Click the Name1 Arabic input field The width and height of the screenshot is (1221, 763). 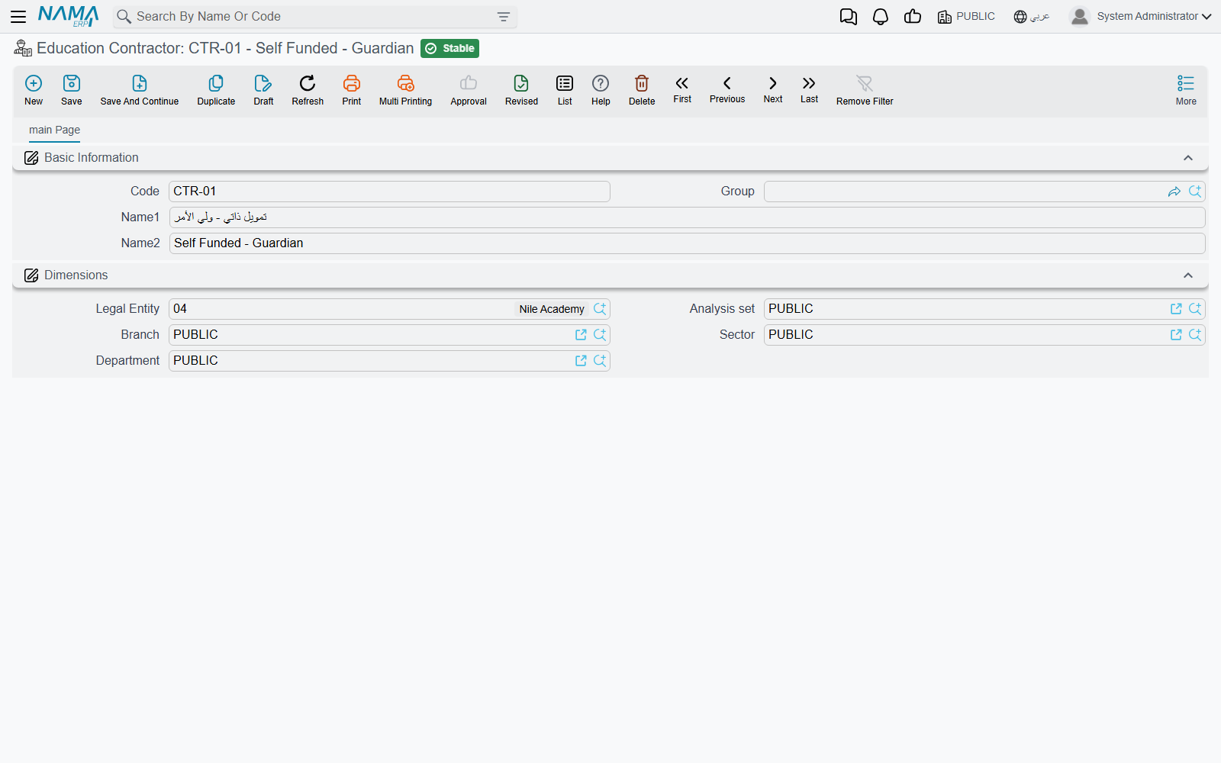tap(687, 217)
